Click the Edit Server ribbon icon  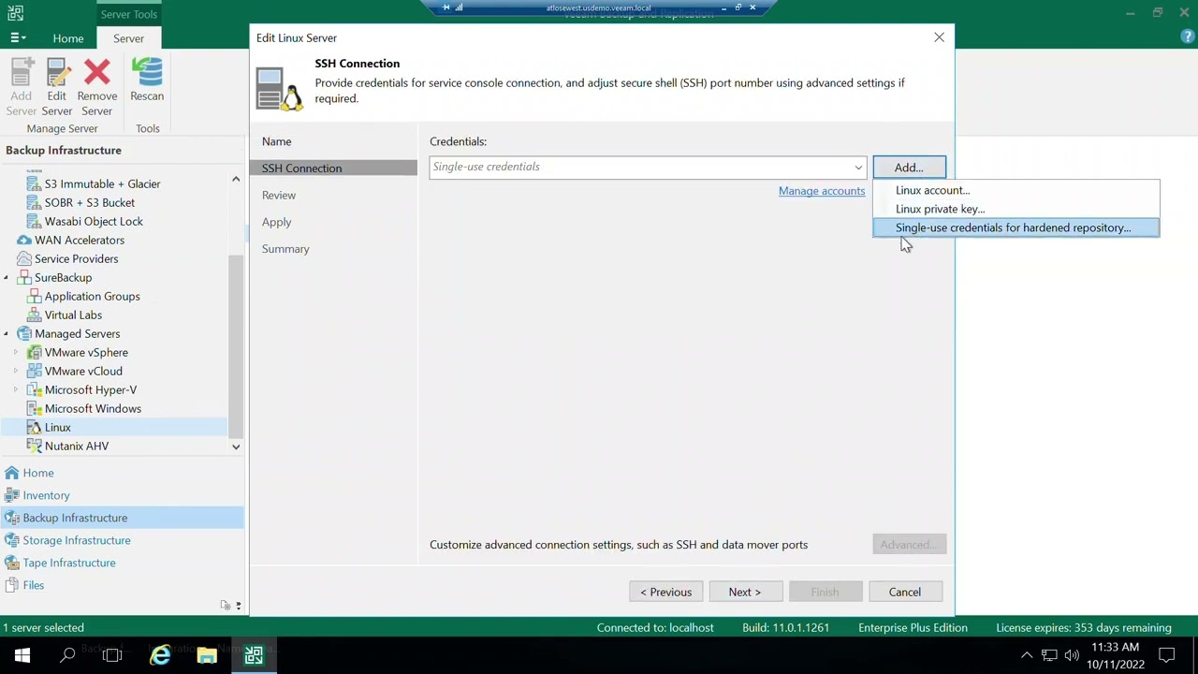click(x=57, y=73)
